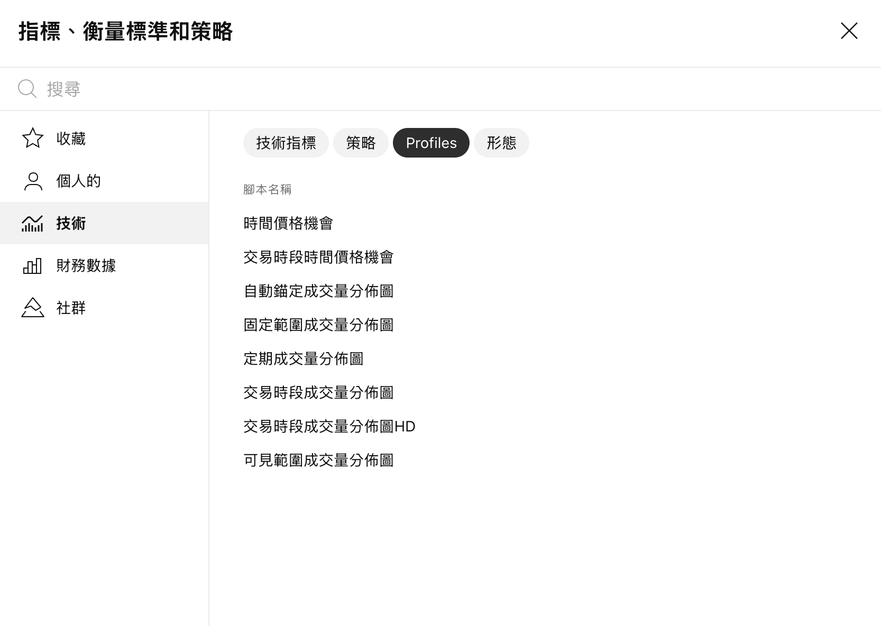
Task: Click the community icon beside 社群
Action: click(32, 308)
